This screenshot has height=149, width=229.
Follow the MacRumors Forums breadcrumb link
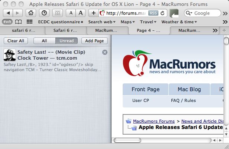[x=154, y=121]
